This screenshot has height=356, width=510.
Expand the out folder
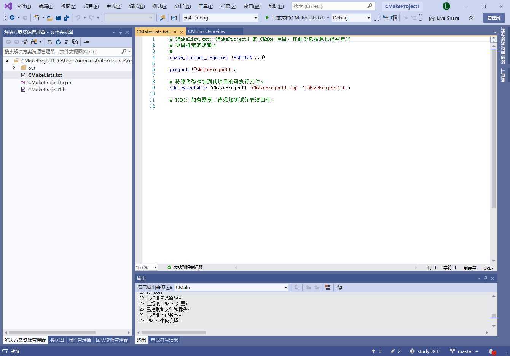click(14, 68)
